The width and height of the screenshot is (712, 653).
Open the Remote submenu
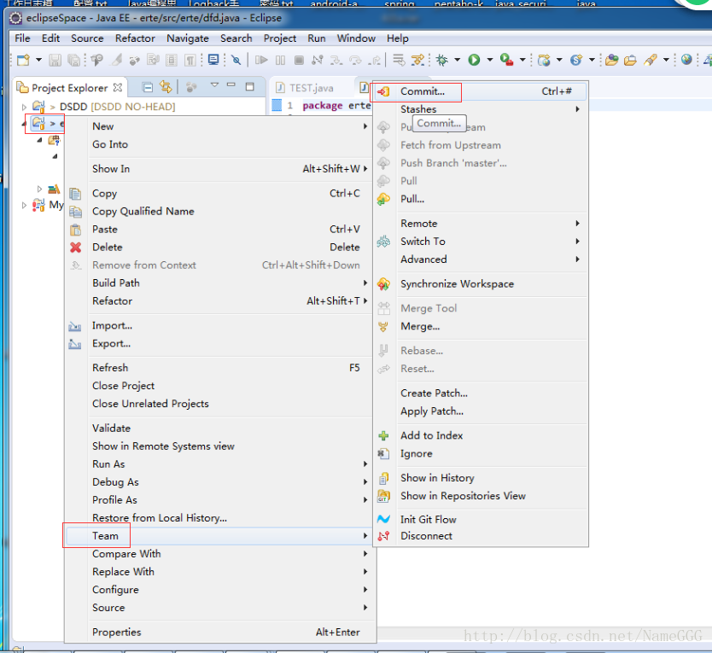click(x=481, y=224)
